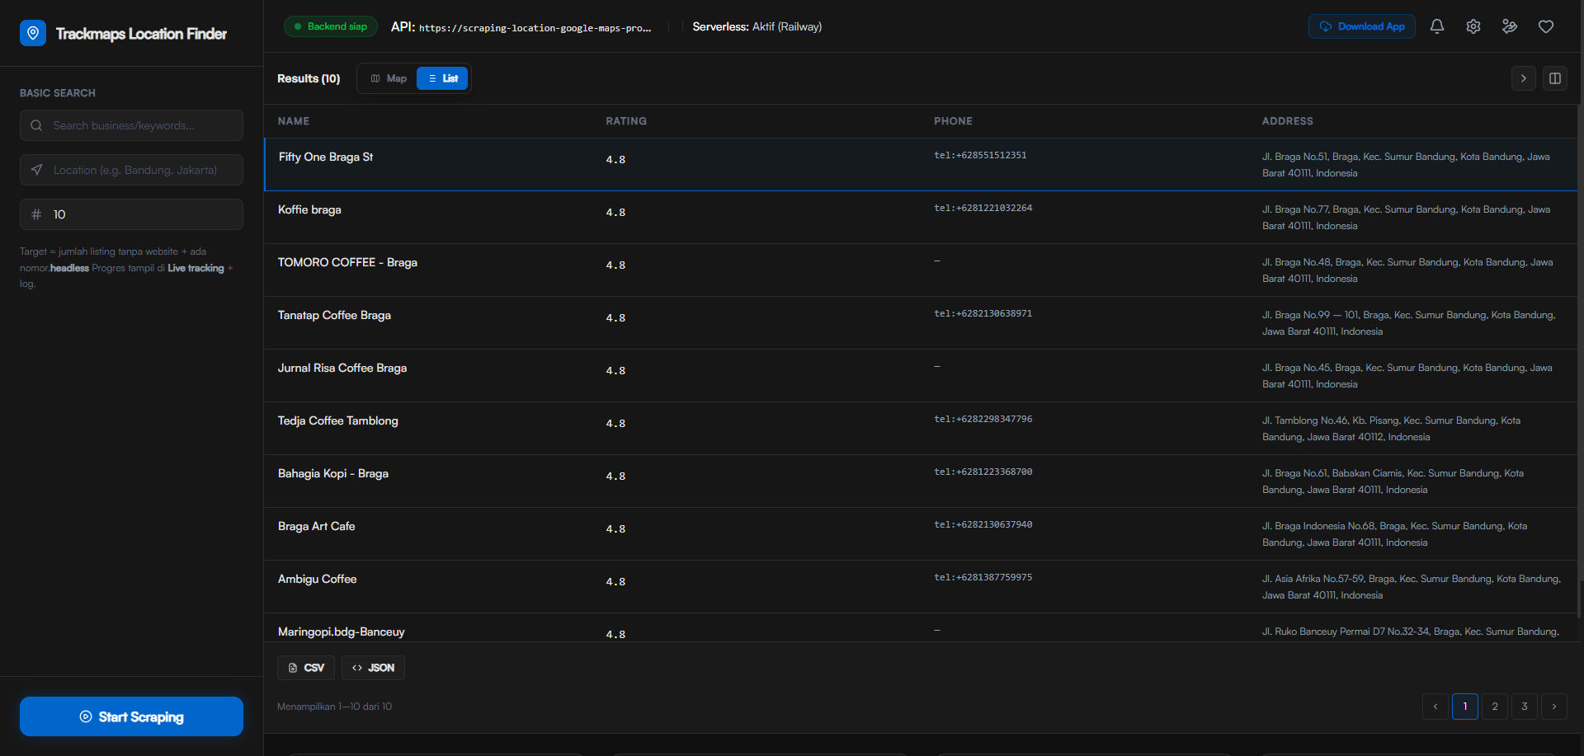The height and width of the screenshot is (756, 1584).
Task: Click the Jl. Asia Afrika No.57-59 address
Action: [1411, 587]
